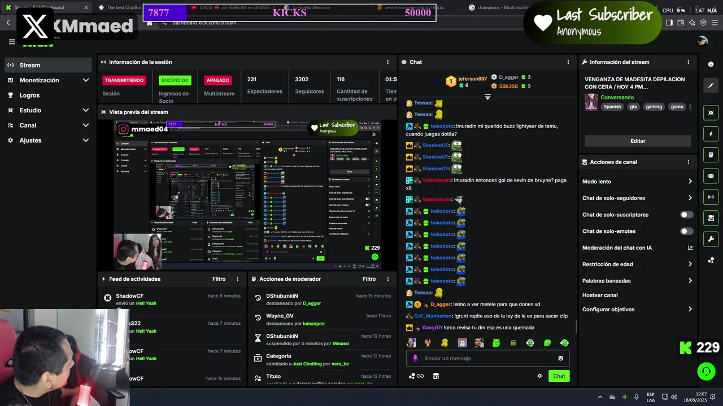Toggle the chat bubble panel icon
723x406 pixels.
click(x=711, y=176)
